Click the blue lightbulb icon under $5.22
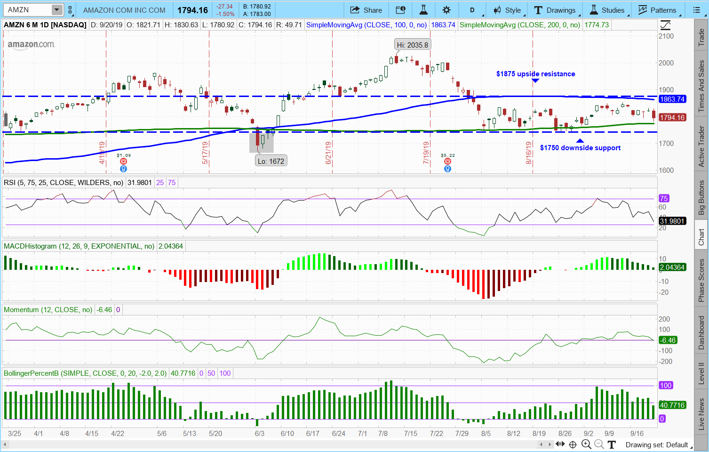The height and width of the screenshot is (452, 709). [x=447, y=169]
